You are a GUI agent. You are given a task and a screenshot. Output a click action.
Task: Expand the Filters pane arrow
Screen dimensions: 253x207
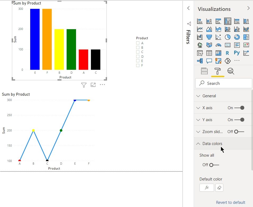point(188,8)
